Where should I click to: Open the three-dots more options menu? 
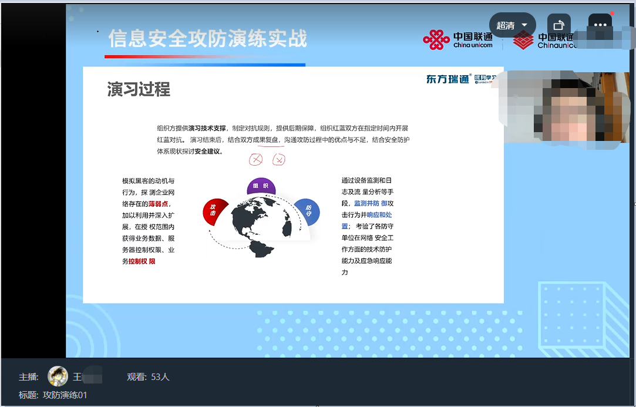pyautogui.click(x=600, y=25)
